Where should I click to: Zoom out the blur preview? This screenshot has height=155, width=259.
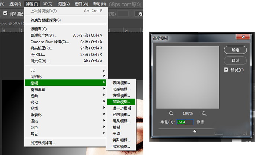171,113
